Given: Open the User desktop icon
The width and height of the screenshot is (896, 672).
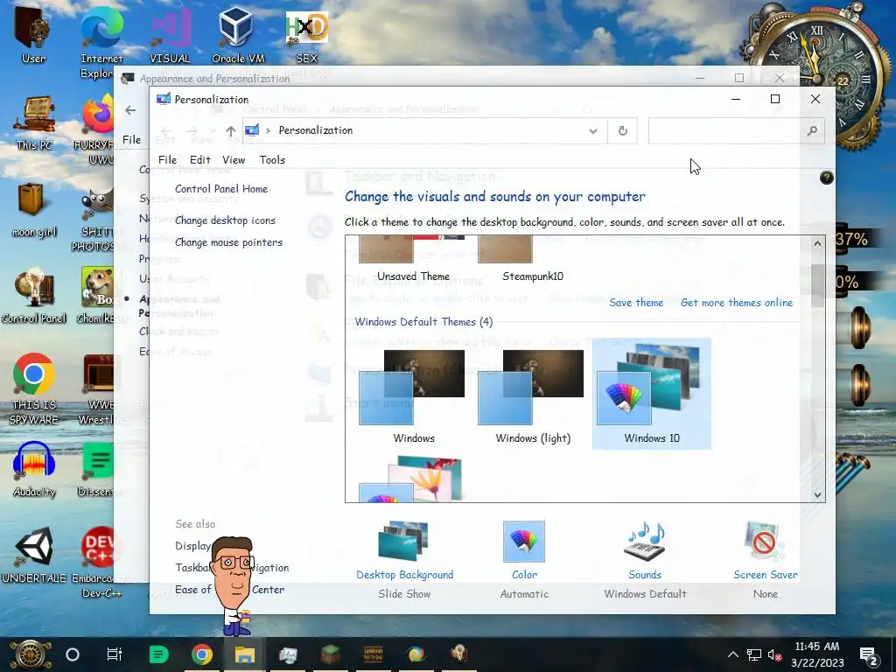Looking at the screenshot, I should (33, 34).
